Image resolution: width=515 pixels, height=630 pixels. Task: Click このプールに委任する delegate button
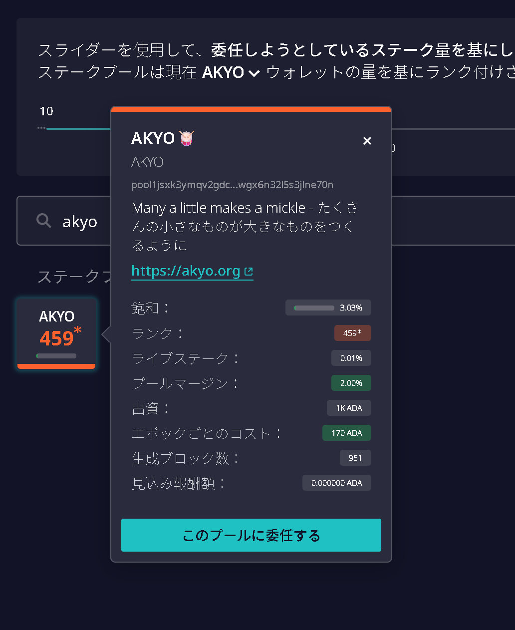coord(251,535)
